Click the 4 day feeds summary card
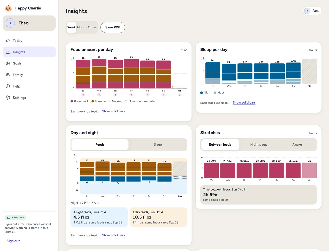Screen dimensions: 329x251 (x=159, y=217)
